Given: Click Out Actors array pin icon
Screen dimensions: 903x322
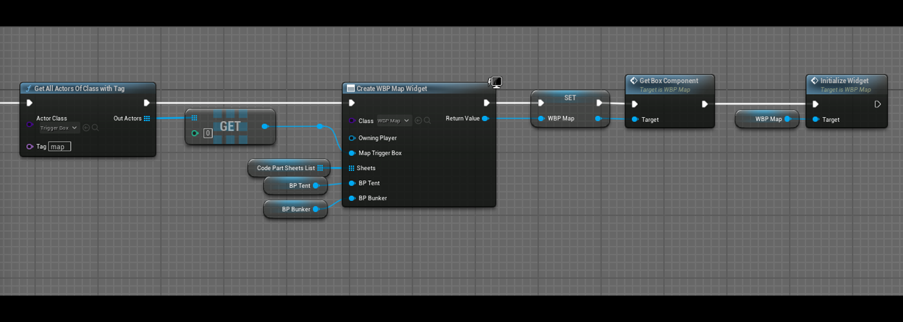Looking at the screenshot, I should pos(147,118).
